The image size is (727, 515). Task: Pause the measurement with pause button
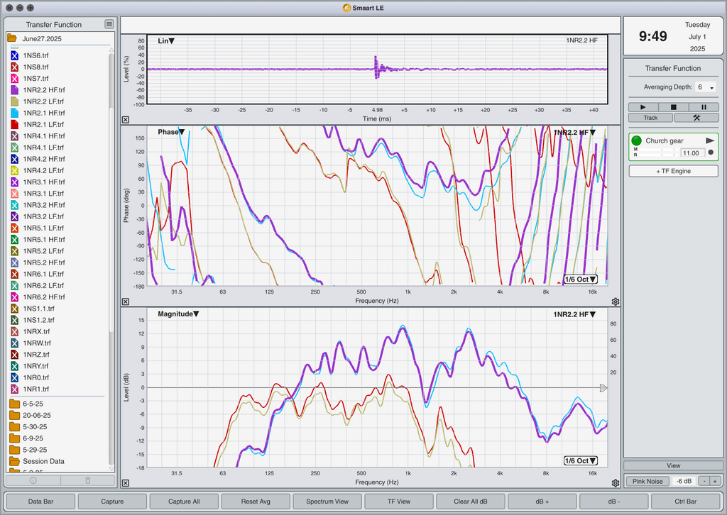(x=704, y=107)
